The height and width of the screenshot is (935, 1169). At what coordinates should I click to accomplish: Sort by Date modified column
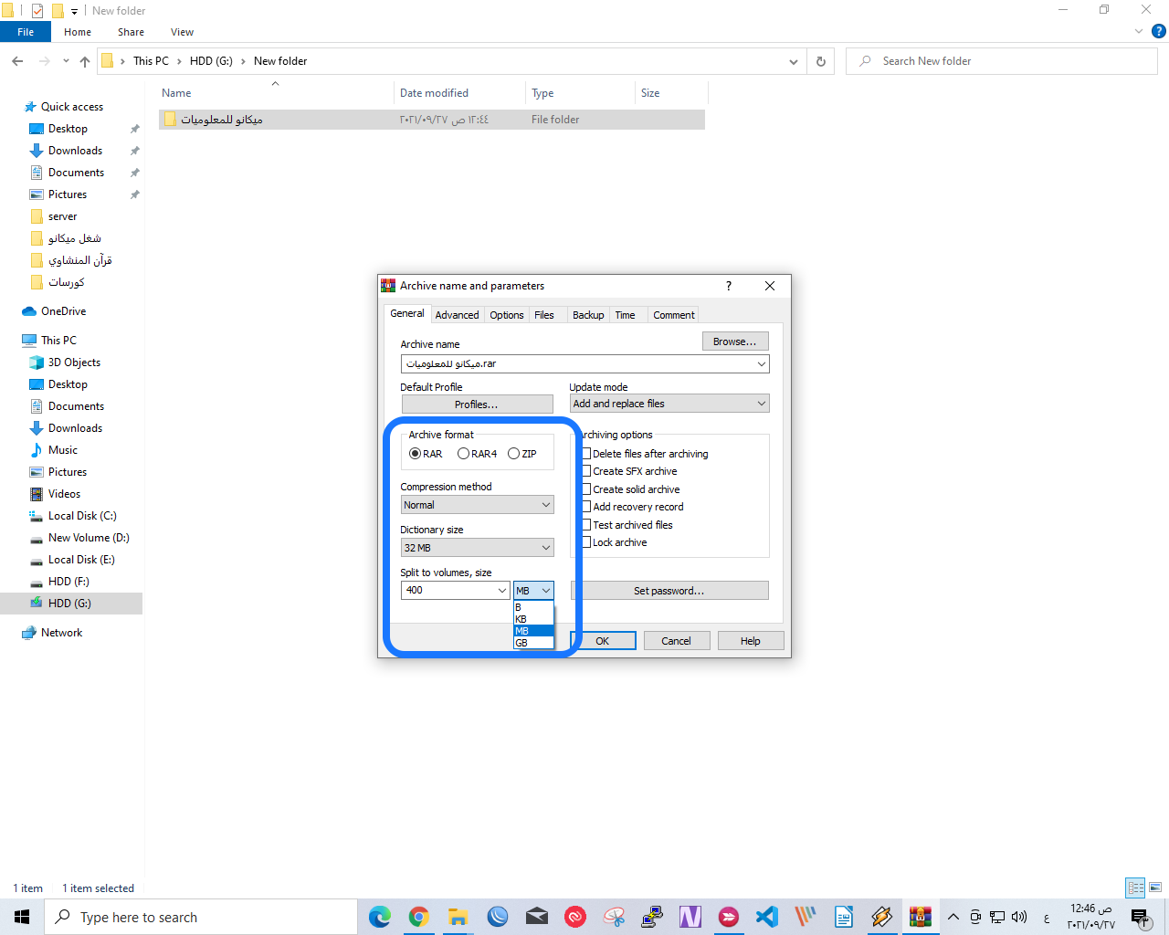coord(434,93)
